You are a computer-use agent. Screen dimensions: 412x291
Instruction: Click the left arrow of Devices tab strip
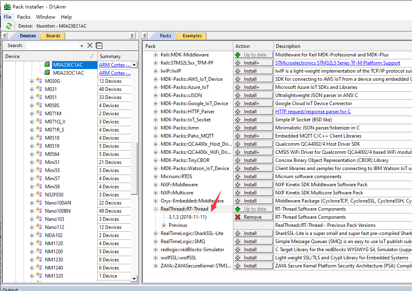pos(5,35)
